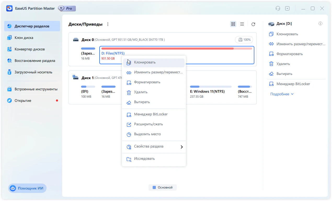Image resolution: width=332 pixels, height=201 pixels.
Task: Click Форматировать in the right panel
Action: click(x=289, y=54)
